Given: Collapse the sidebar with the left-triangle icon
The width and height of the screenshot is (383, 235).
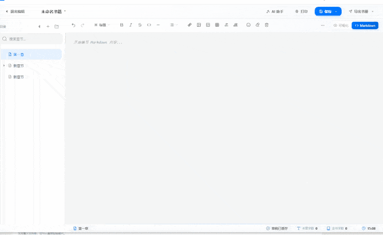Looking at the screenshot, I should tap(39, 26).
